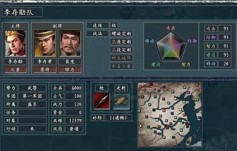Select main general 李存勖 portrait
Viewport: 237px width, 151px height.
click(15, 43)
